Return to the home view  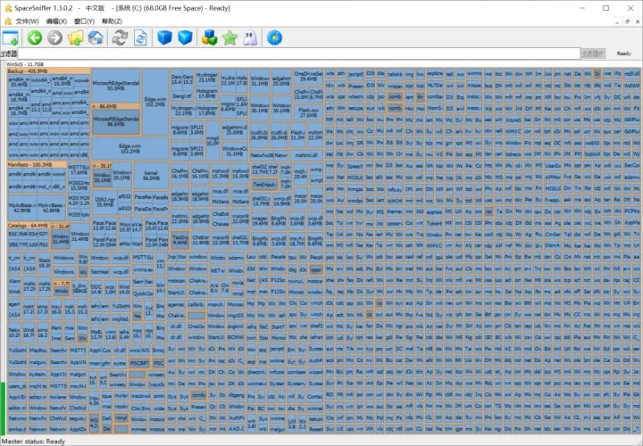(x=96, y=37)
